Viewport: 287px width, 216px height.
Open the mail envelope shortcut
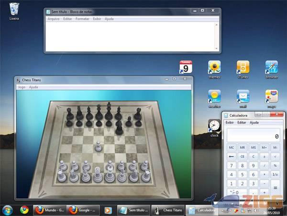point(243,96)
